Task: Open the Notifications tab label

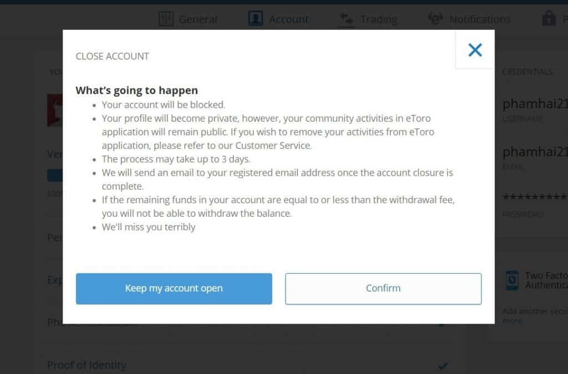Action: click(480, 19)
